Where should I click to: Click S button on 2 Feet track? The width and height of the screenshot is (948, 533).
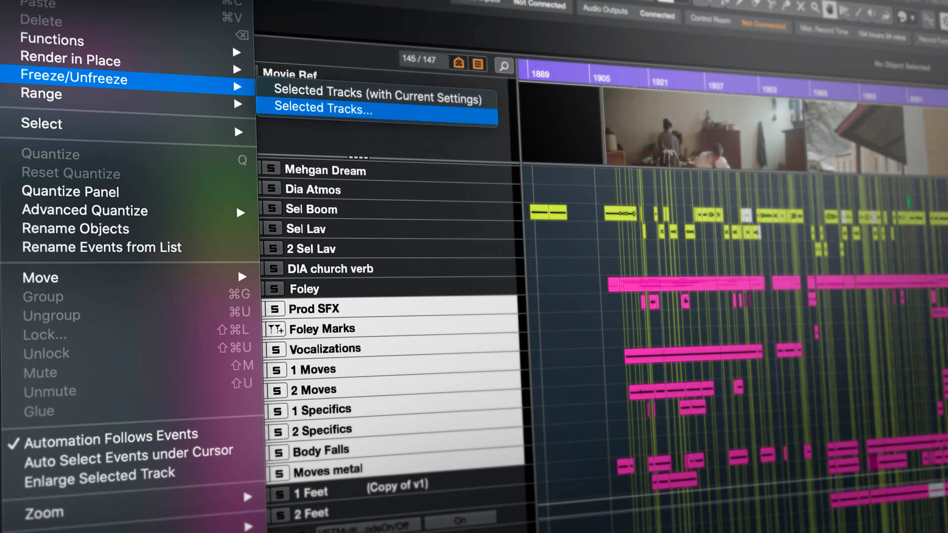pos(280,516)
